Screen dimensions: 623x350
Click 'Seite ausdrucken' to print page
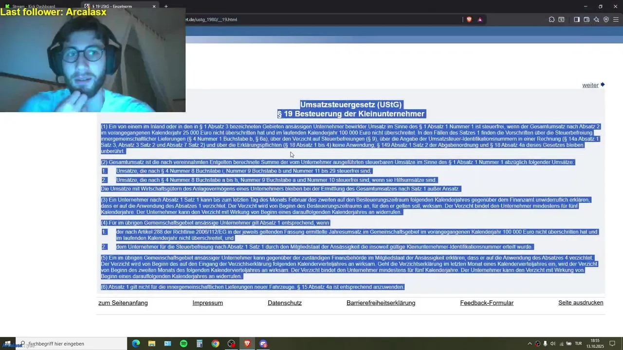tap(581, 303)
